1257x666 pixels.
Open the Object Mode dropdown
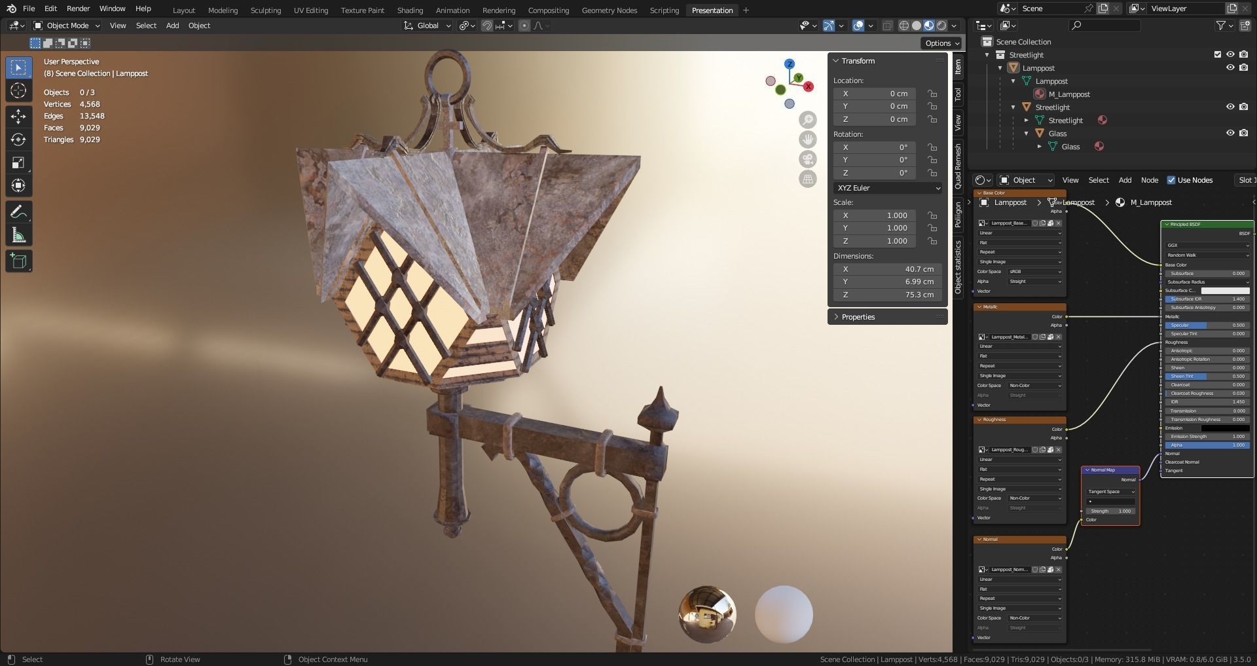point(67,26)
